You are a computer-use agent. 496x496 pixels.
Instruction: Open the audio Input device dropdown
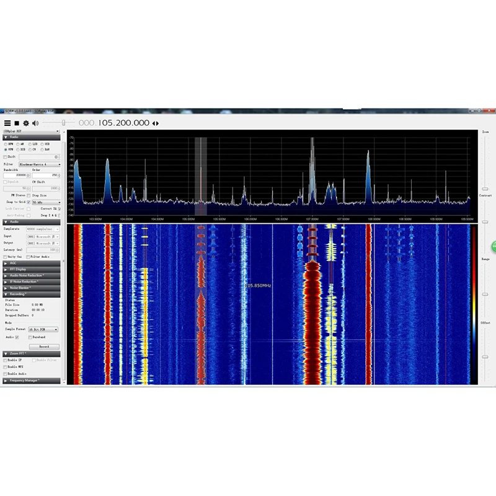coord(43,237)
